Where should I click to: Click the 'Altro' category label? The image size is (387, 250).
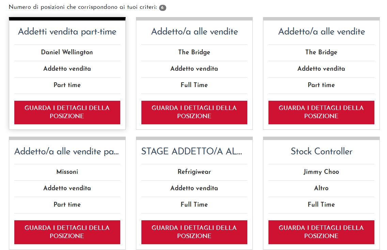point(321,188)
